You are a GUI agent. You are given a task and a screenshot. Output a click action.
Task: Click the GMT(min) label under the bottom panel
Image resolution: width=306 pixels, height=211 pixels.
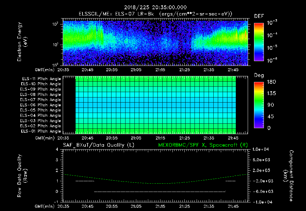[45, 206]
